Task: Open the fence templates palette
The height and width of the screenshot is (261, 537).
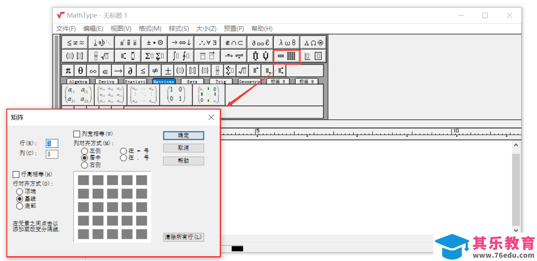Action: coord(75,56)
